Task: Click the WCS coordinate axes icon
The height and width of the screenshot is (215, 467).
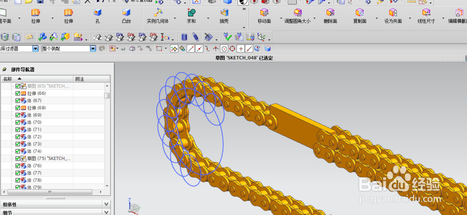Action: (262, 37)
